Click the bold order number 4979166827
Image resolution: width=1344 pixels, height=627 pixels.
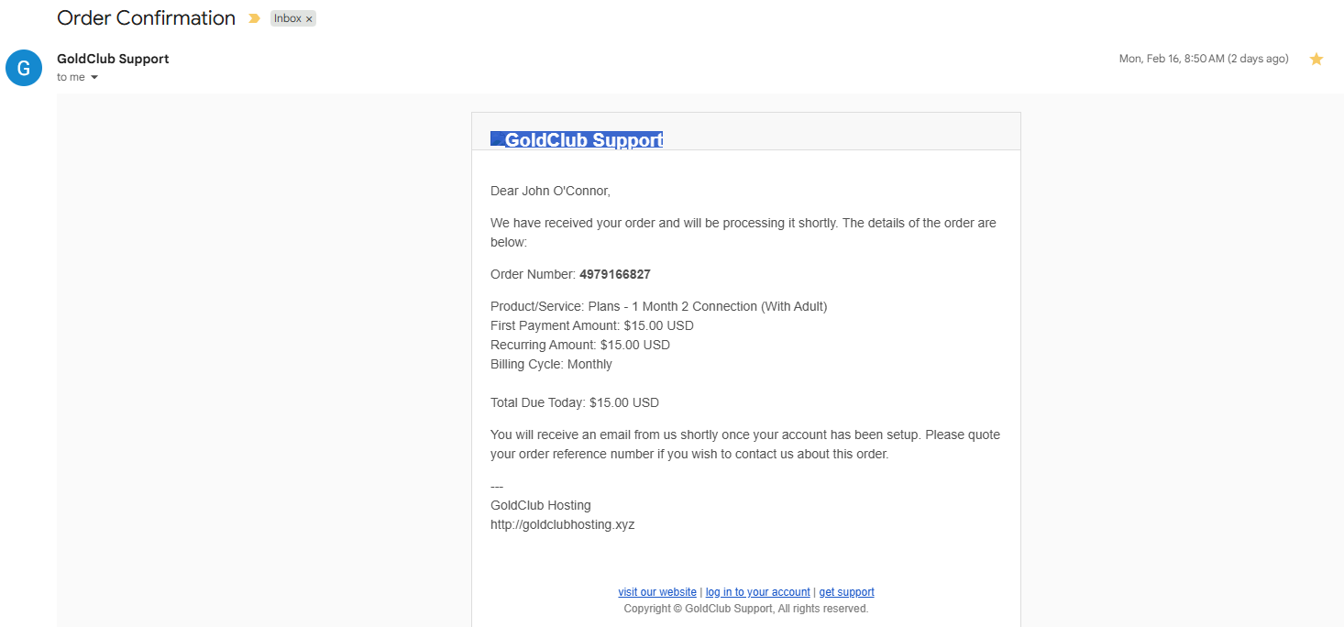click(614, 274)
